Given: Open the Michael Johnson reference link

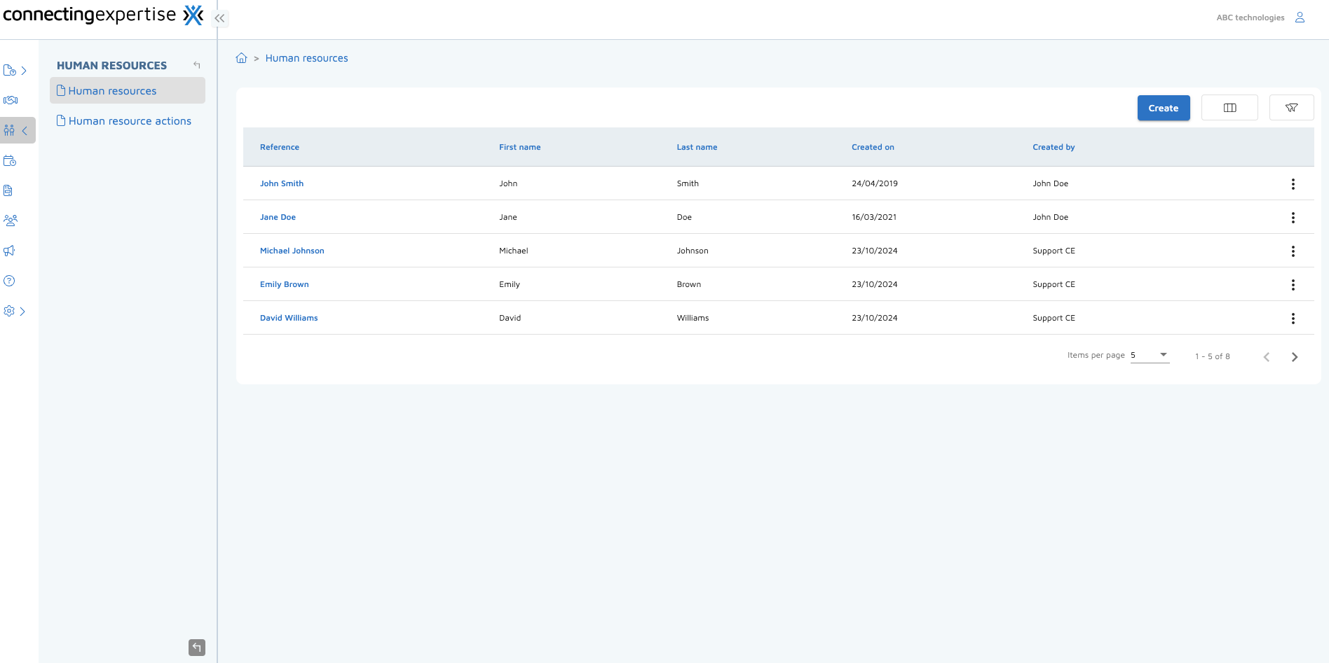Looking at the screenshot, I should click(292, 251).
